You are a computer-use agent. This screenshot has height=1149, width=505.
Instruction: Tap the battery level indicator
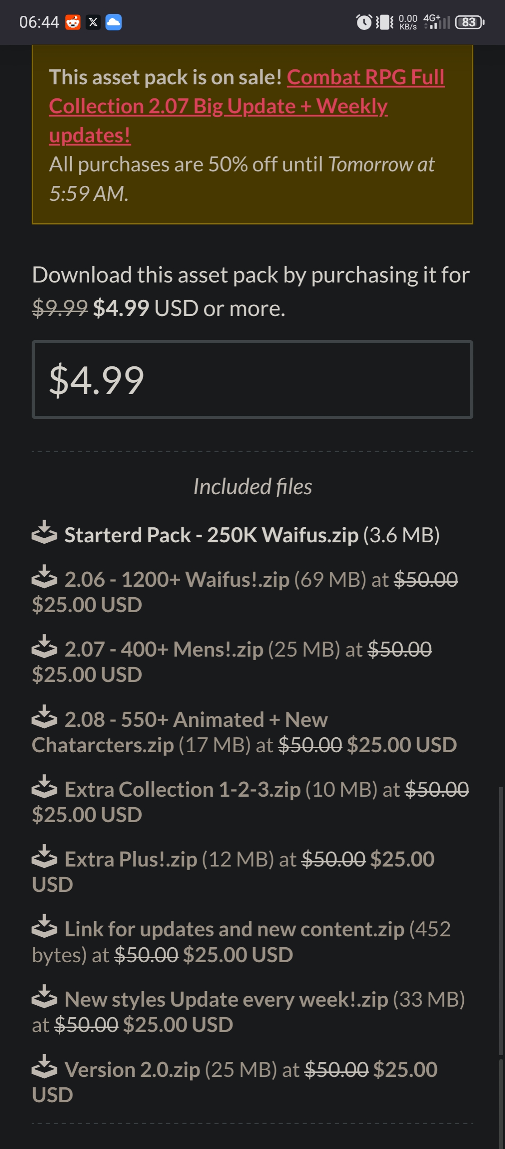[470, 22]
